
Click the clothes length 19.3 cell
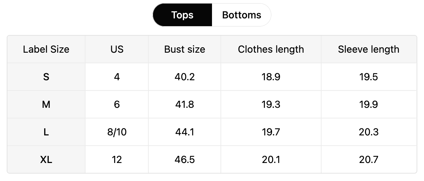(271, 104)
